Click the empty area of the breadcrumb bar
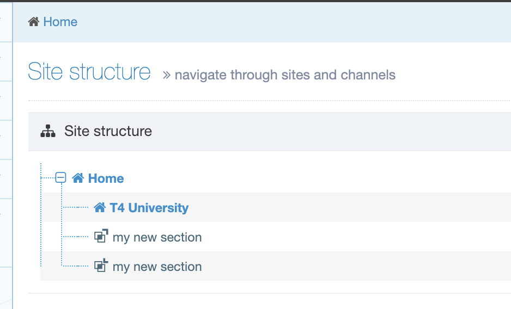The height and width of the screenshot is (309, 511). pyautogui.click(x=294, y=22)
